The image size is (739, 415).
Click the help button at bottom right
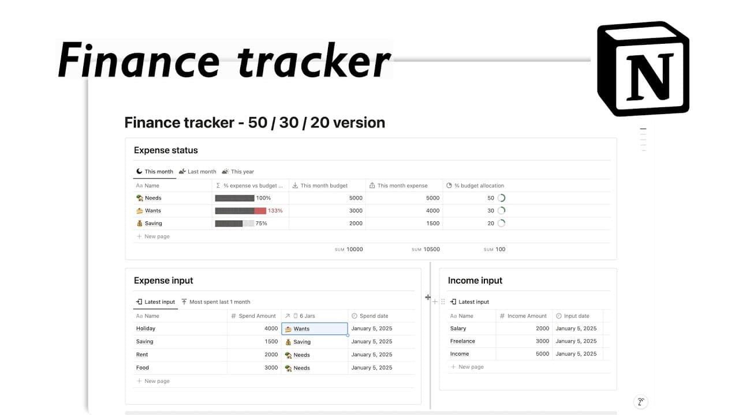tap(640, 402)
